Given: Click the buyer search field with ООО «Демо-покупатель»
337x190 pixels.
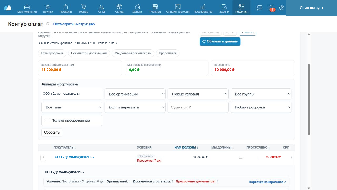Looking at the screenshot, I should [72, 94].
